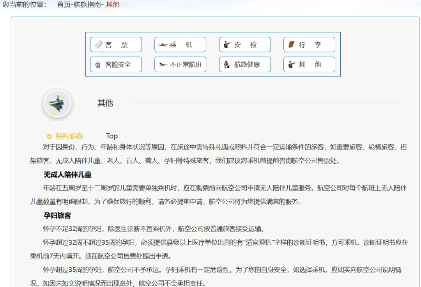Click the ticket icon beside 客票
Screen dimensions: 421x287
[x=99, y=45]
